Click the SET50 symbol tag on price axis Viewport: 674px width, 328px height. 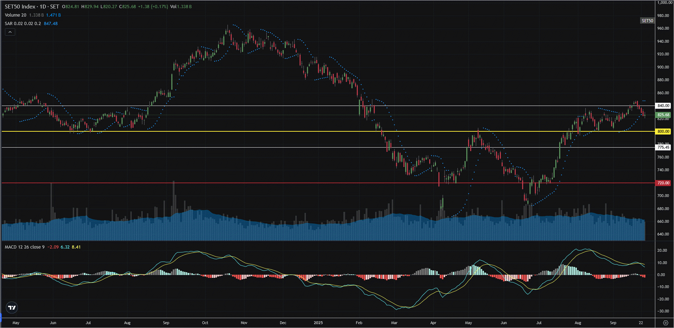647,21
